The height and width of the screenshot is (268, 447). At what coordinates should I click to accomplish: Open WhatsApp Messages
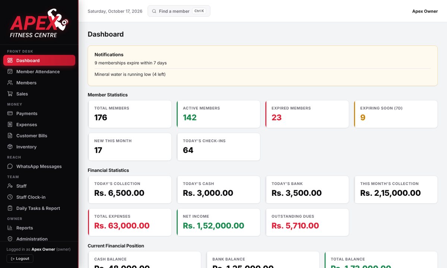39,166
